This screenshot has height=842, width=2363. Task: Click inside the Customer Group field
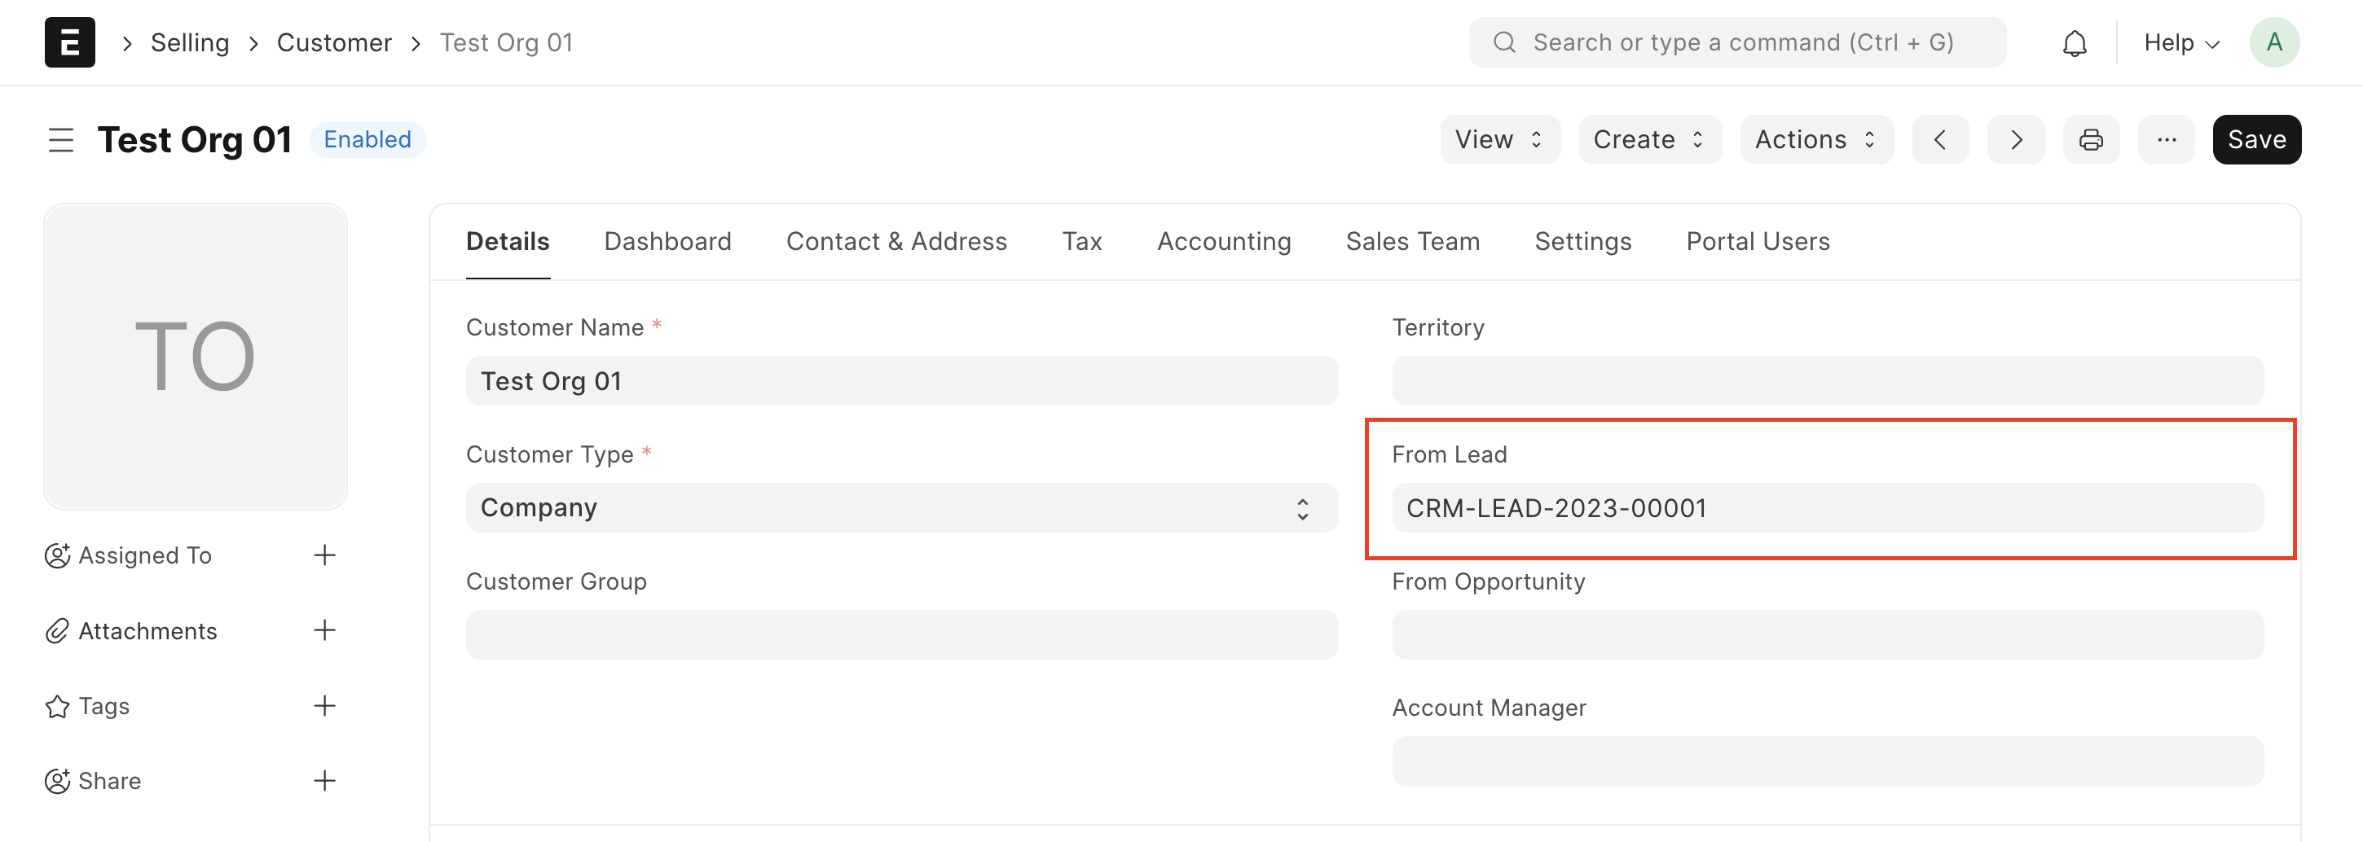(x=901, y=634)
